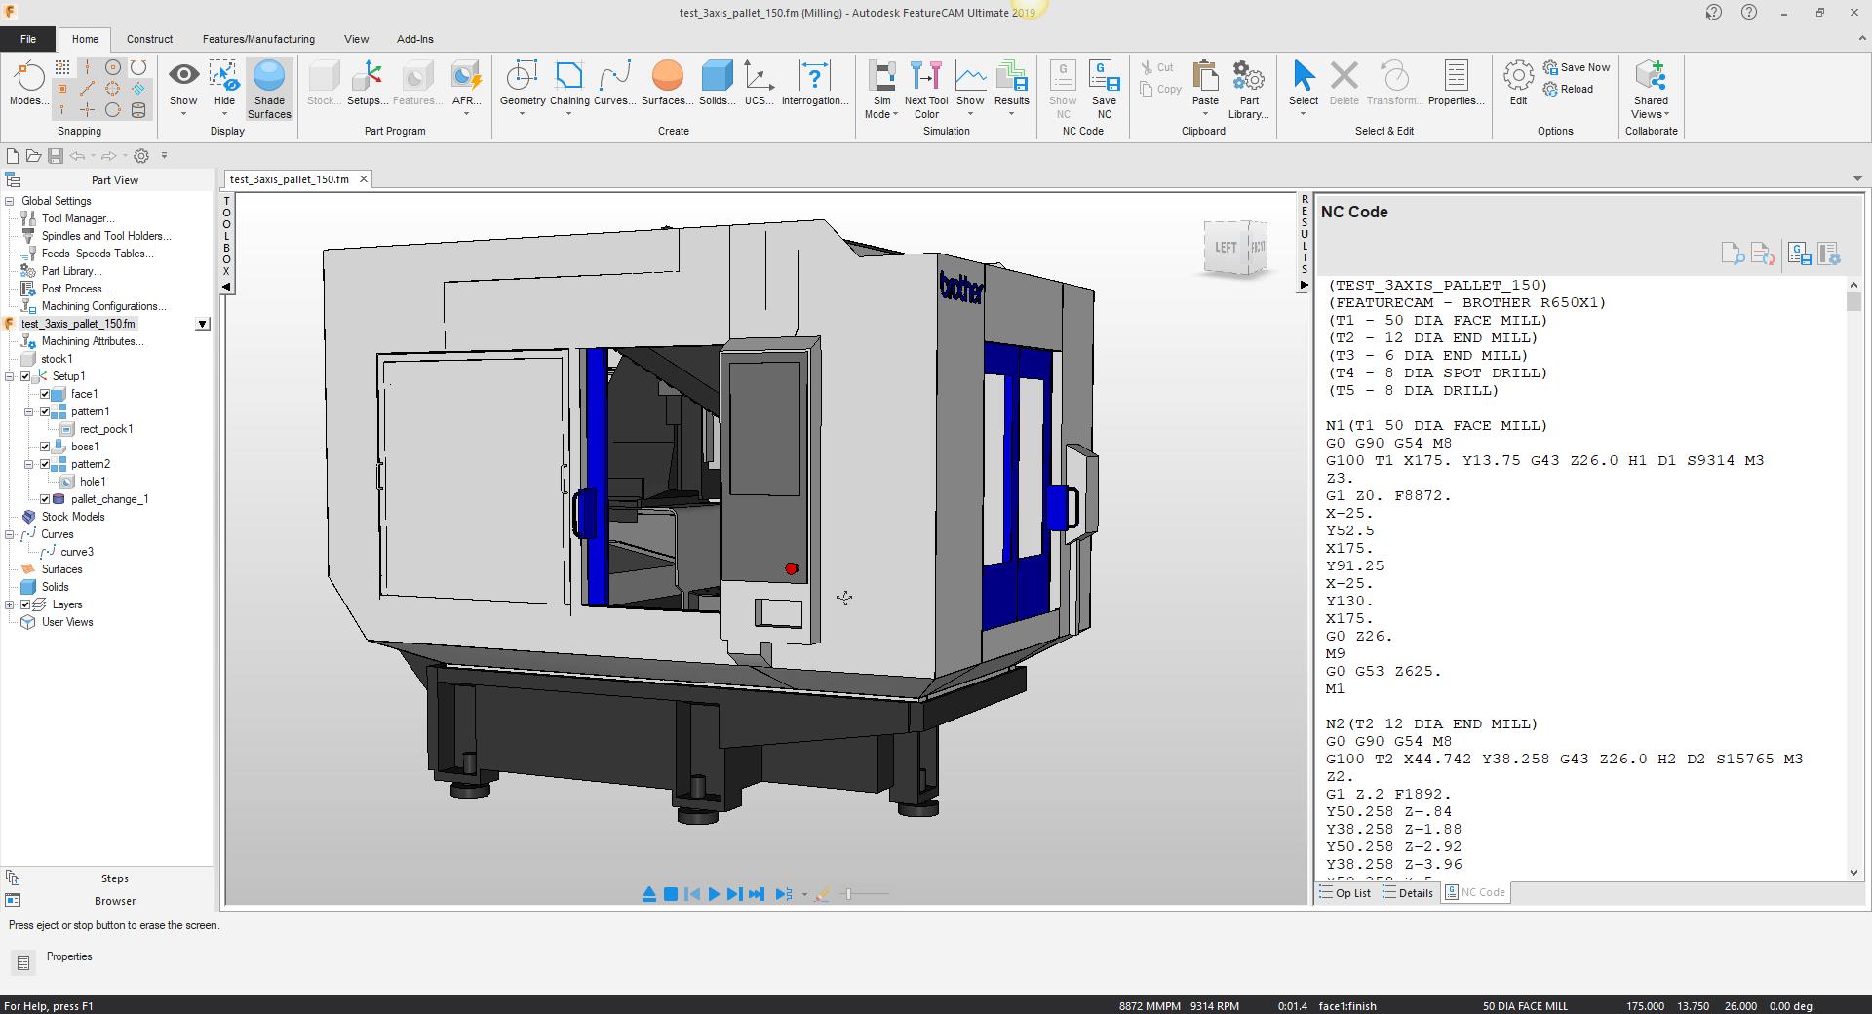This screenshot has width=1872, height=1014.
Task: Open the Modes snapping tool
Action: 27,84
